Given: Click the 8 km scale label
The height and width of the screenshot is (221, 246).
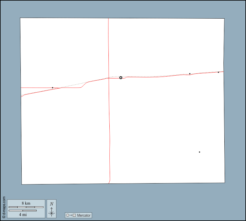Looking at the screenshot, I should coord(26,203).
